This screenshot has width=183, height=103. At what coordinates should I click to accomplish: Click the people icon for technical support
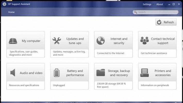pos(145,41)
